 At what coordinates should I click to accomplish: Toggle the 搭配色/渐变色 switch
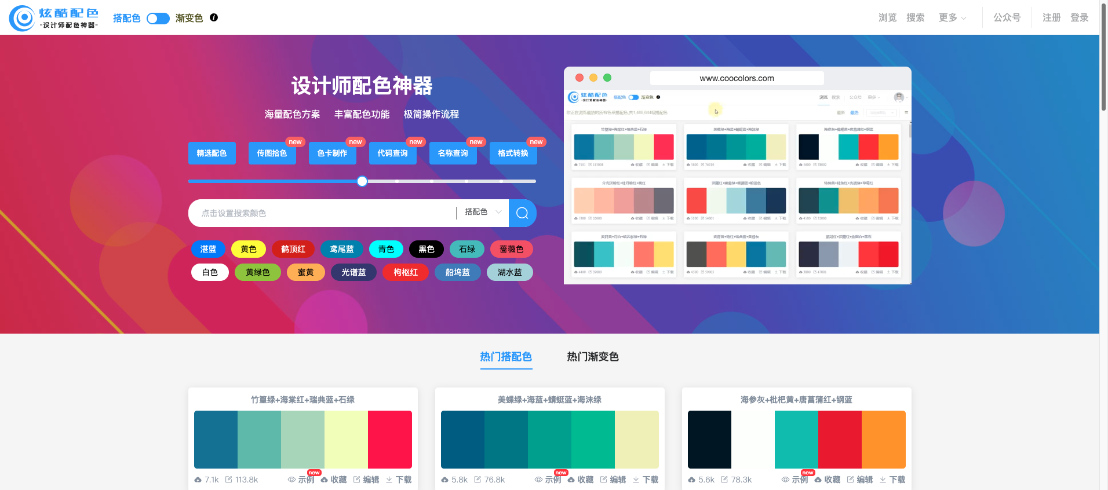(x=158, y=19)
